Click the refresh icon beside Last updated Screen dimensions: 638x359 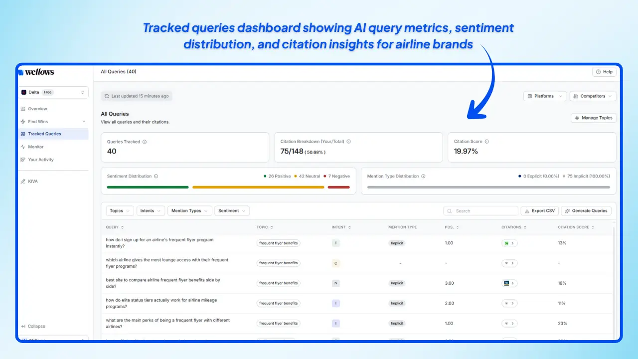[x=107, y=96]
